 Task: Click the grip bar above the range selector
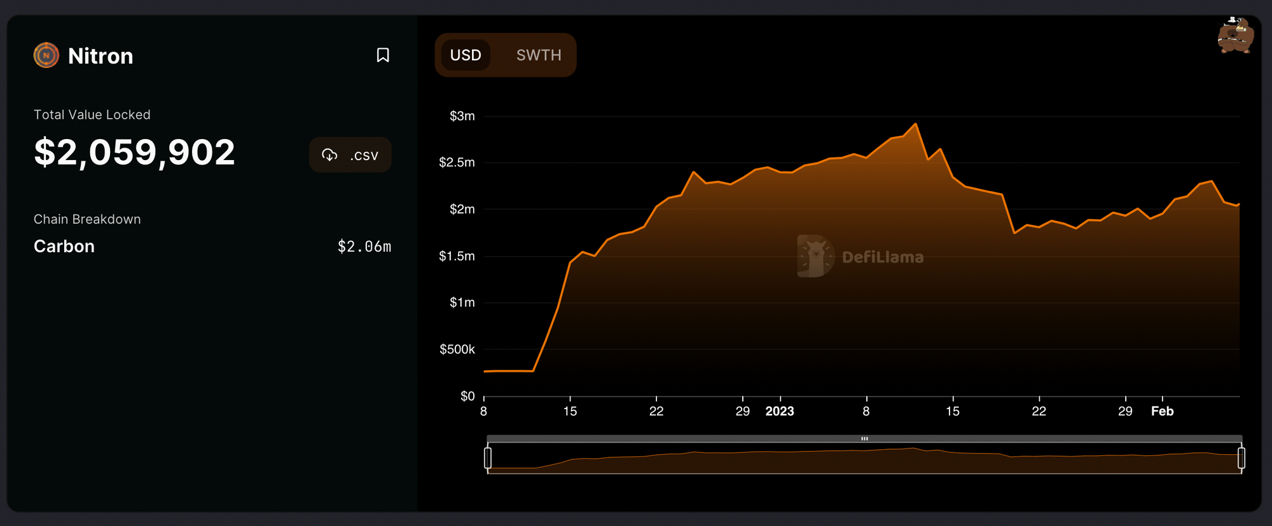click(x=864, y=438)
